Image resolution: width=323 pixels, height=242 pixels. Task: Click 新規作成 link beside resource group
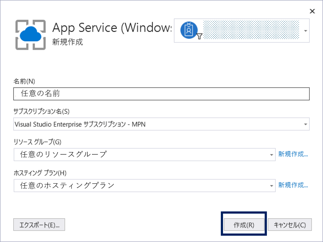pos(293,154)
